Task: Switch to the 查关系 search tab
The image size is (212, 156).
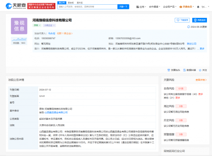Action: (x=80, y=3)
